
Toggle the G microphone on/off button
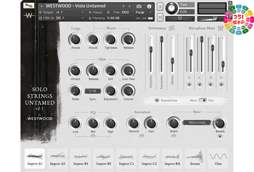(x=221, y=84)
